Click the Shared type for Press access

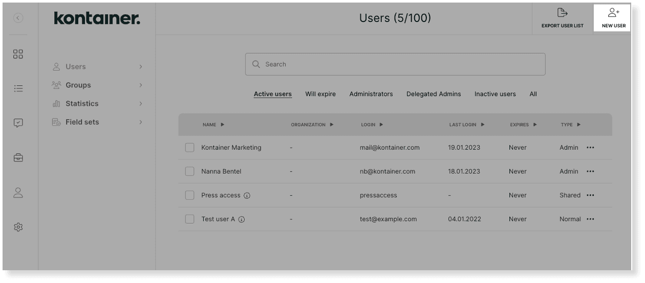click(570, 195)
